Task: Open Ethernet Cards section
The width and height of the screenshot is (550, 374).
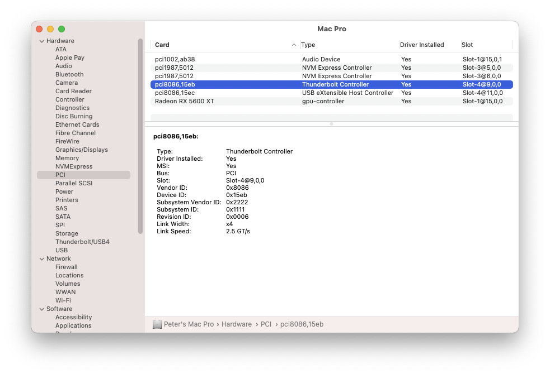Action: tap(77, 125)
